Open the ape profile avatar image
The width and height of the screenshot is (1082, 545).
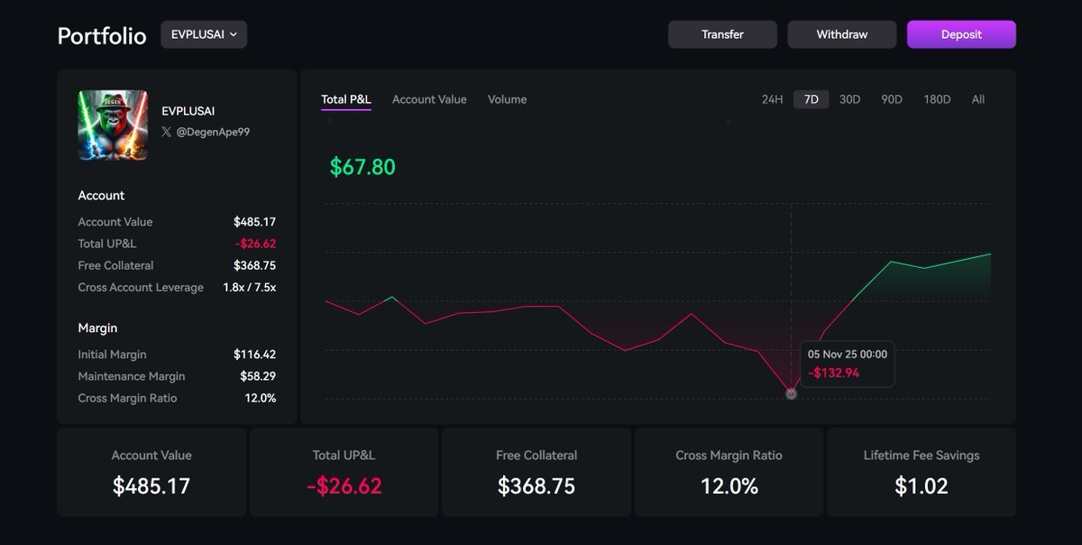click(113, 125)
